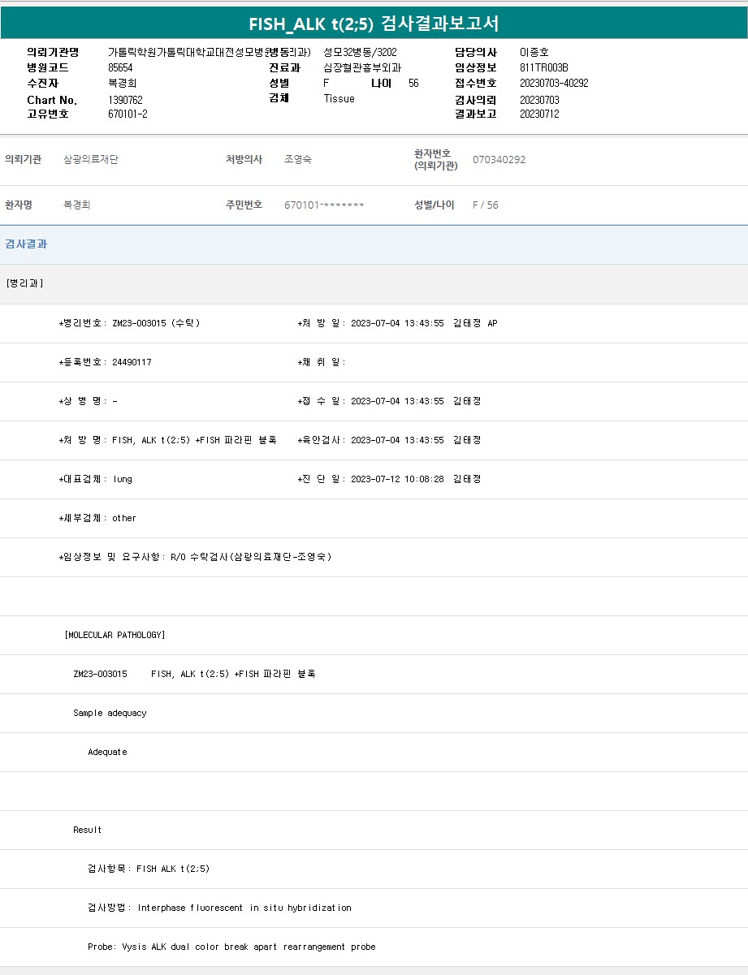Viewport: 748px width, 975px height.
Task: Select the 환자번호 value 070340292
Action: 499,160
